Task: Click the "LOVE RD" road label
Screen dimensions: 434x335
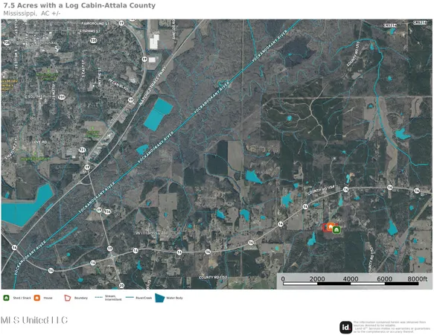Action: (39, 141)
